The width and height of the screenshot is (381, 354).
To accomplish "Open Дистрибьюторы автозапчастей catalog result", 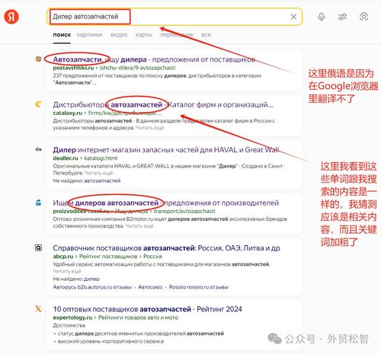I will coord(163,104).
